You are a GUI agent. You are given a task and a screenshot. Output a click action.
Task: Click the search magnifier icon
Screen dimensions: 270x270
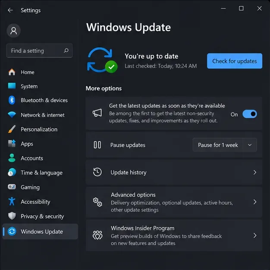66,50
